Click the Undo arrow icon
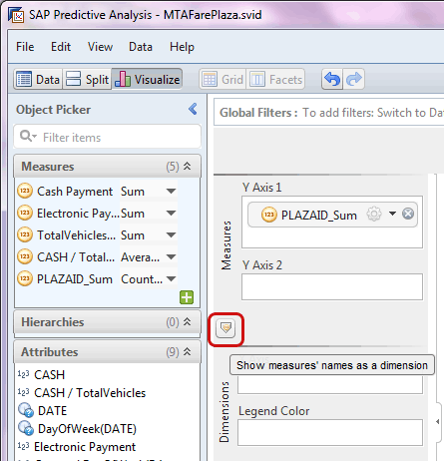The width and height of the screenshot is (444, 461). coord(332,79)
